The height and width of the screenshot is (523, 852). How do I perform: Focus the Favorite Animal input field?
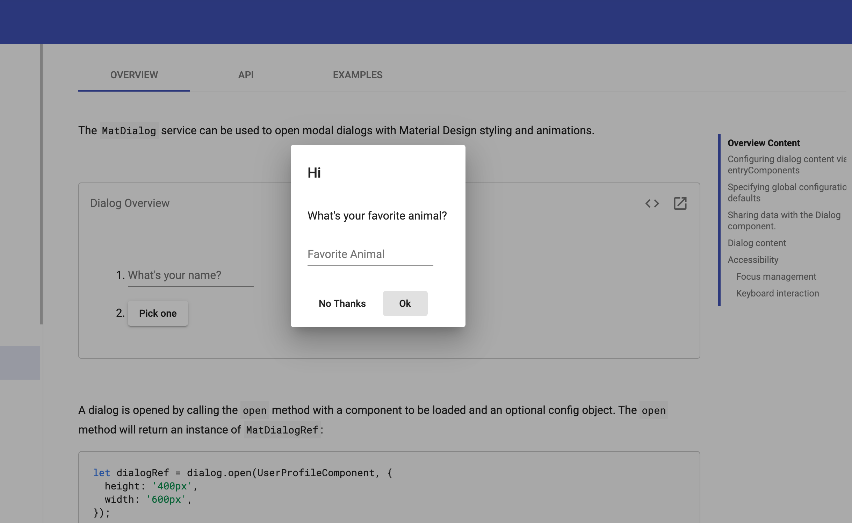tap(370, 255)
